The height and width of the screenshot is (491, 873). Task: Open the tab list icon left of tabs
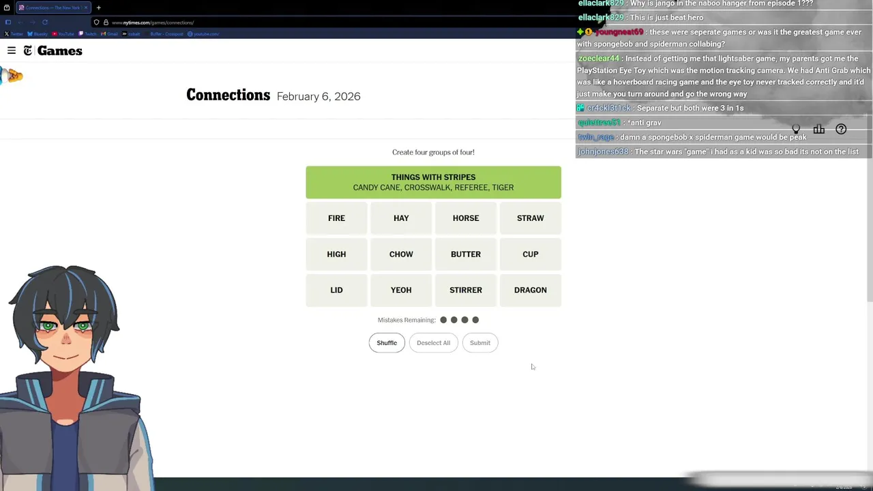[x=7, y=8]
